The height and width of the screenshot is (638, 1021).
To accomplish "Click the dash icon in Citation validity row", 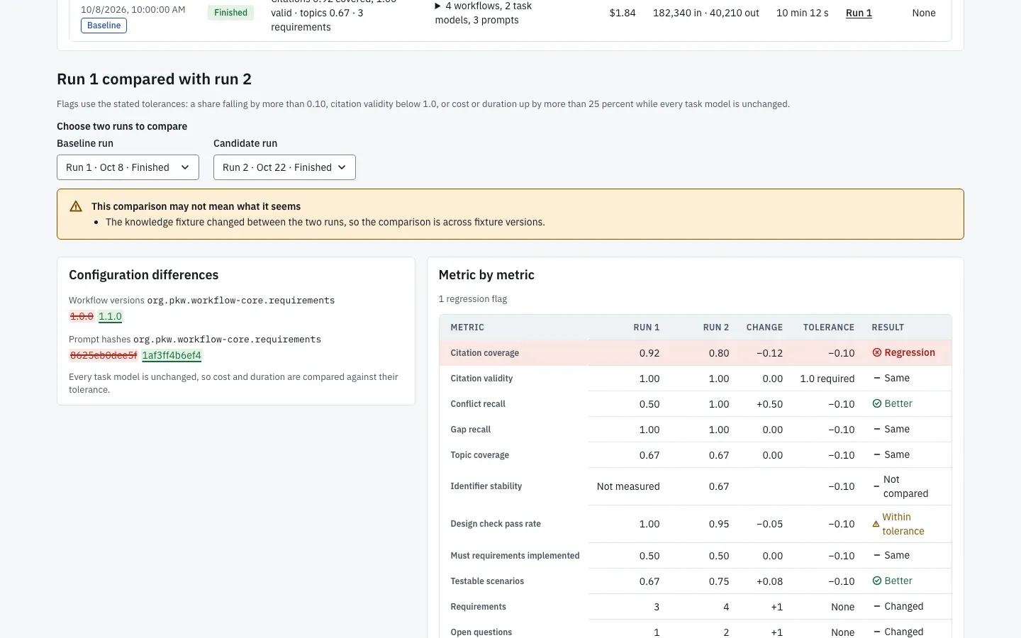I will click(x=877, y=378).
